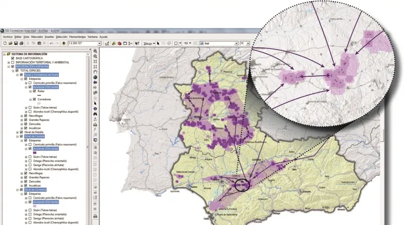Open the Herramientas menu
Viewport: 404px width, 225px height.
[x=77, y=37]
